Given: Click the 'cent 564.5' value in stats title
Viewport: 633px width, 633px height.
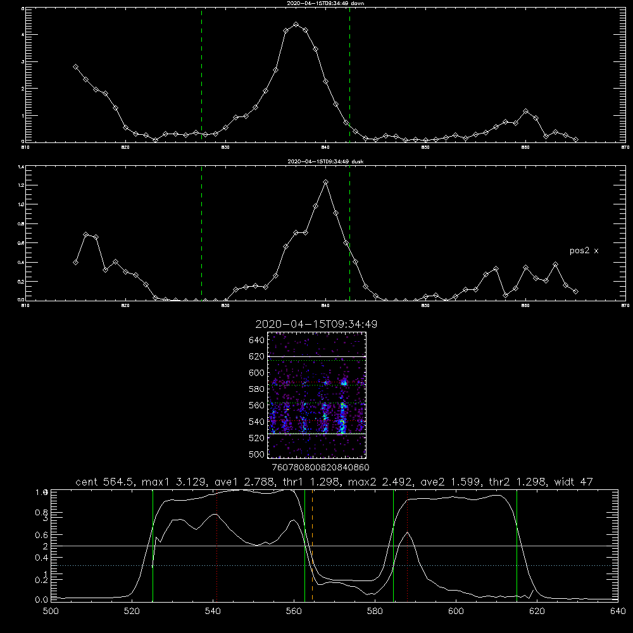Looking at the screenshot, I should click(105, 482).
